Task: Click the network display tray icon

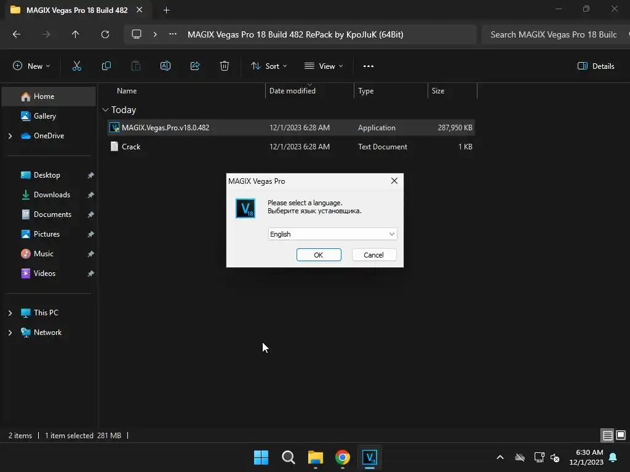Action: (x=539, y=457)
